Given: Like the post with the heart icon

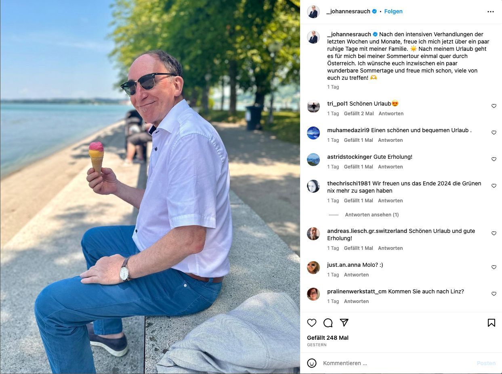Looking at the screenshot, I should (x=312, y=323).
